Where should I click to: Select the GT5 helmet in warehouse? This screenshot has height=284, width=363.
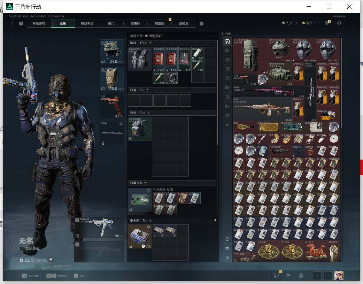click(280, 50)
